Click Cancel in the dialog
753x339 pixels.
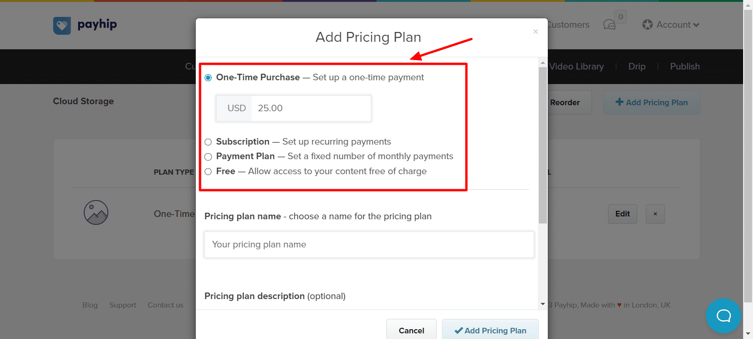(x=411, y=331)
